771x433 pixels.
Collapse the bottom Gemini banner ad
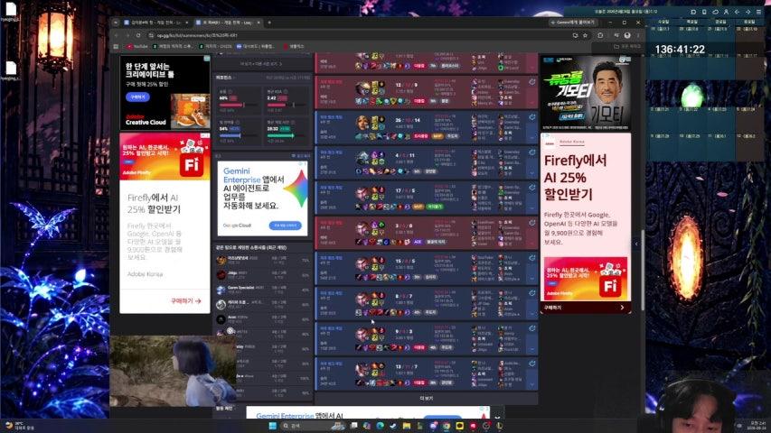496,418
